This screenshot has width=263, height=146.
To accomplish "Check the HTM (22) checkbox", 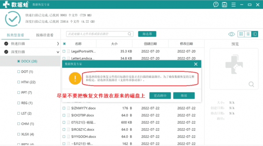I will pyautogui.click(x=19, y=82).
